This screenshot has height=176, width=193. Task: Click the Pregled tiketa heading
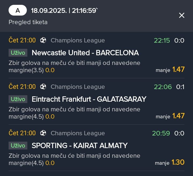click(28, 22)
